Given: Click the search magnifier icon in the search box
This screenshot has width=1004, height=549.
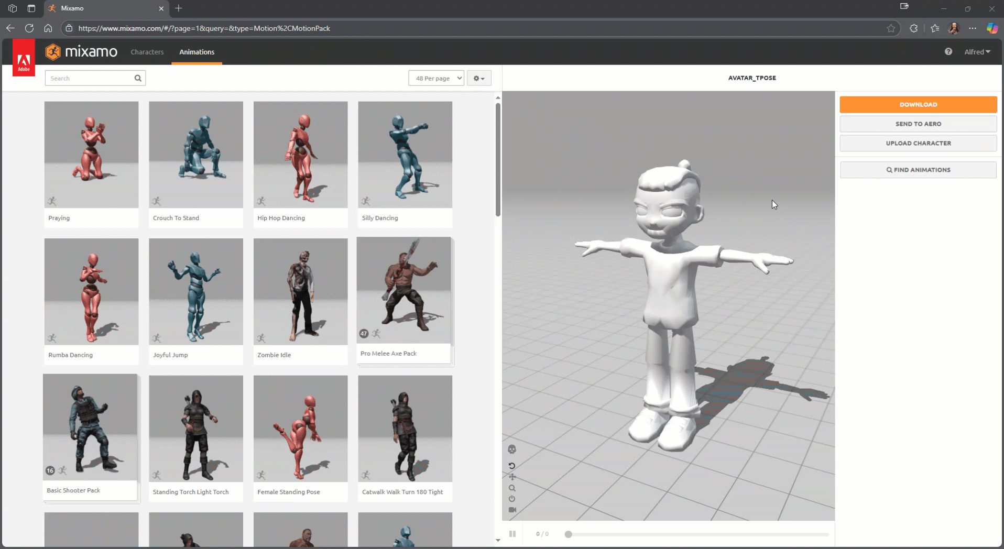Looking at the screenshot, I should pyautogui.click(x=138, y=78).
